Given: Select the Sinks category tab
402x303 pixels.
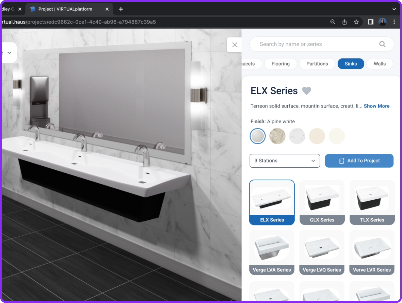Looking at the screenshot, I should tap(351, 64).
